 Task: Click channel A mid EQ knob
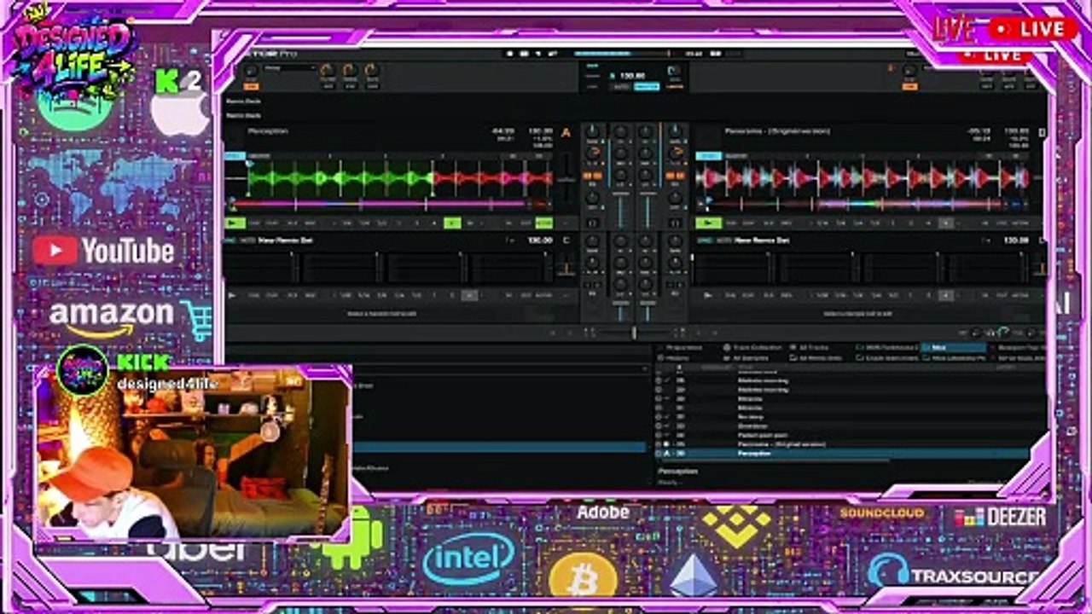coord(620,153)
